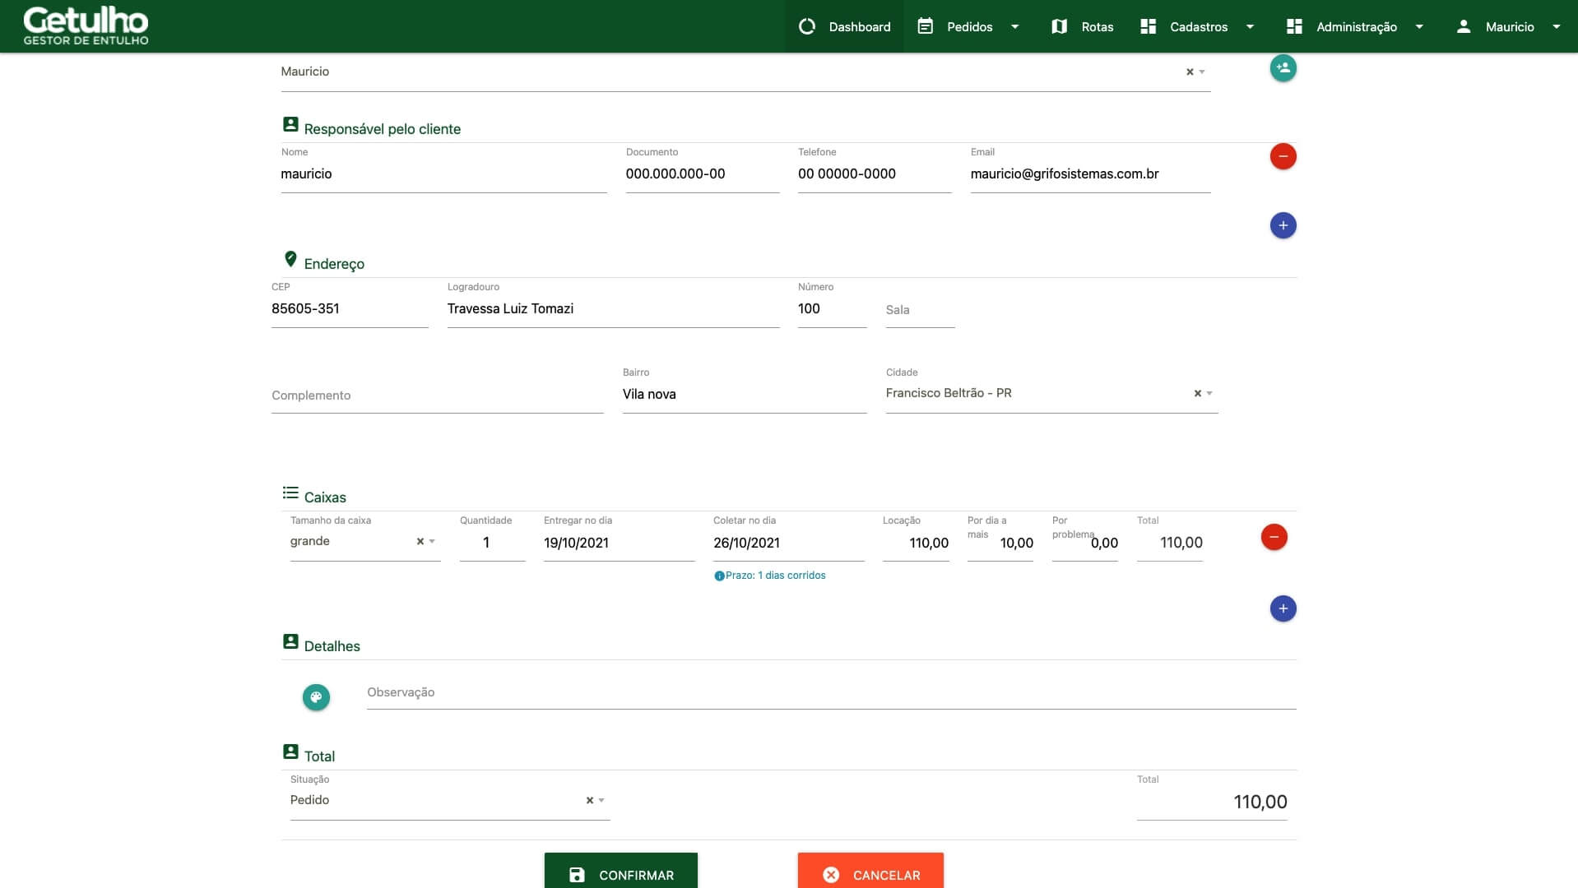The width and height of the screenshot is (1578, 888).
Task: Edit the Por dia a mais value 10,00
Action: (1000, 543)
